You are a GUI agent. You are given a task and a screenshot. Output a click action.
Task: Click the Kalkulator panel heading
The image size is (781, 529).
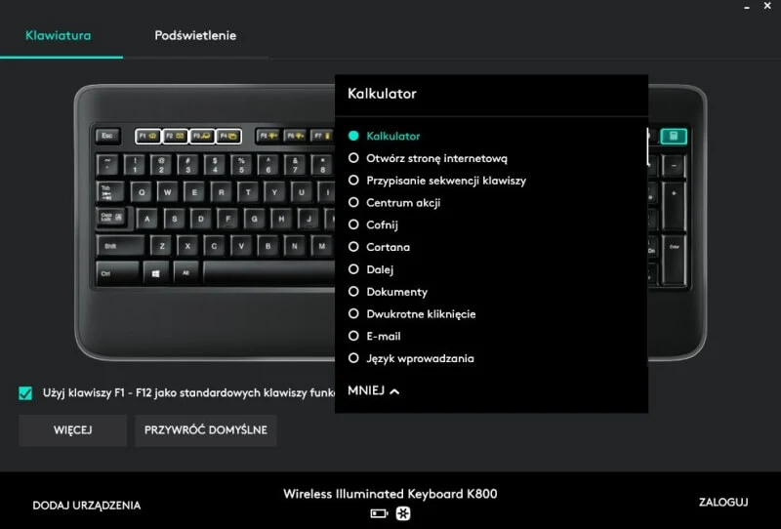click(382, 94)
